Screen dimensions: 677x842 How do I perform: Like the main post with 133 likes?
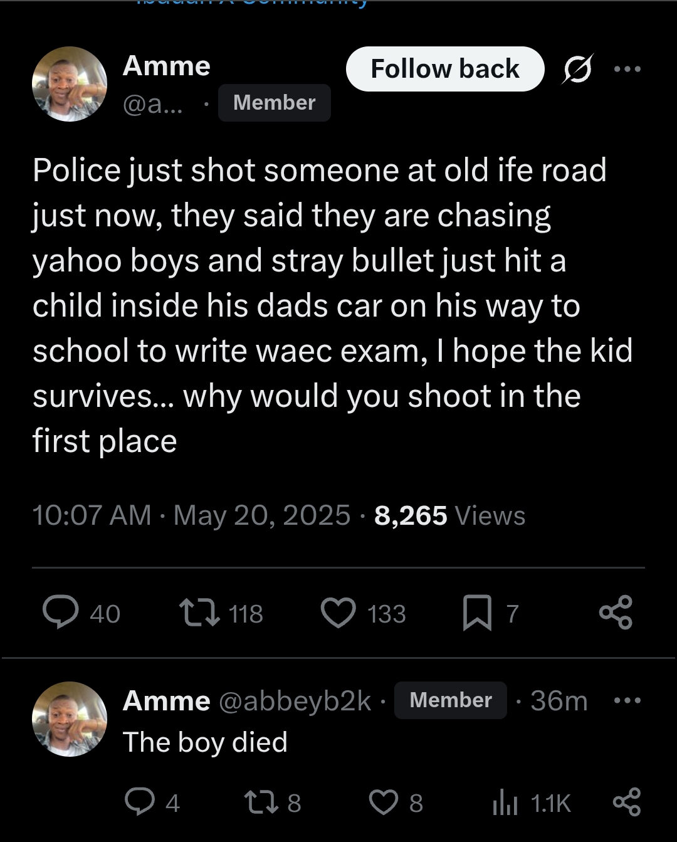coord(338,613)
